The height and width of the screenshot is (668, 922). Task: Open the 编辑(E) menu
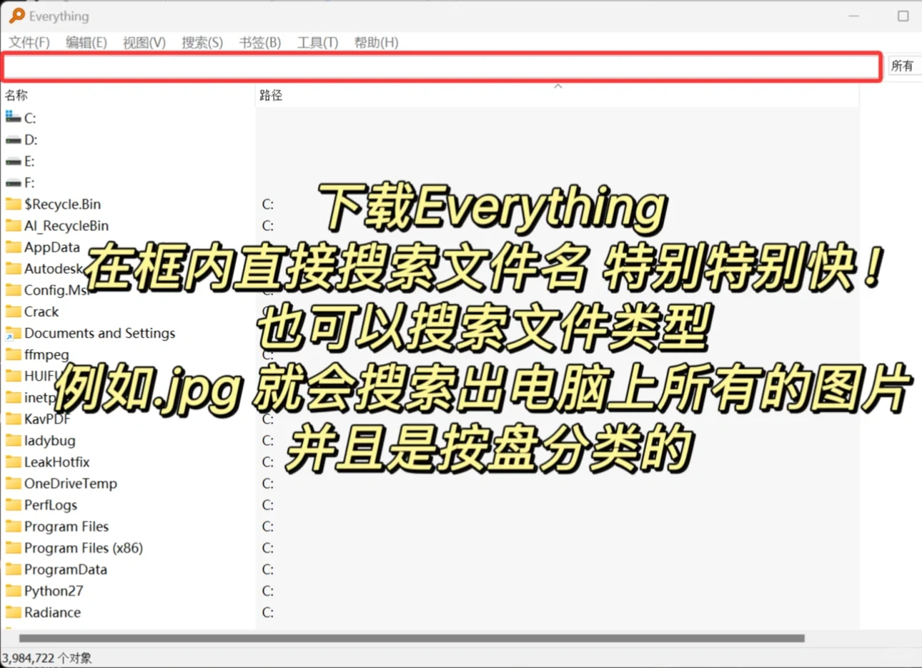[x=86, y=43]
